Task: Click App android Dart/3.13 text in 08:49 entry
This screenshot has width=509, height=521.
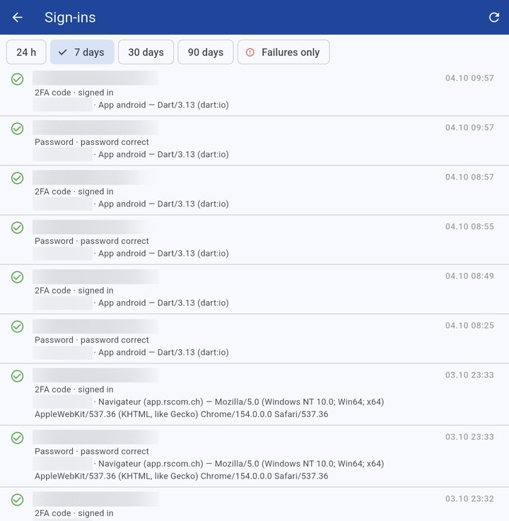Action: [163, 303]
